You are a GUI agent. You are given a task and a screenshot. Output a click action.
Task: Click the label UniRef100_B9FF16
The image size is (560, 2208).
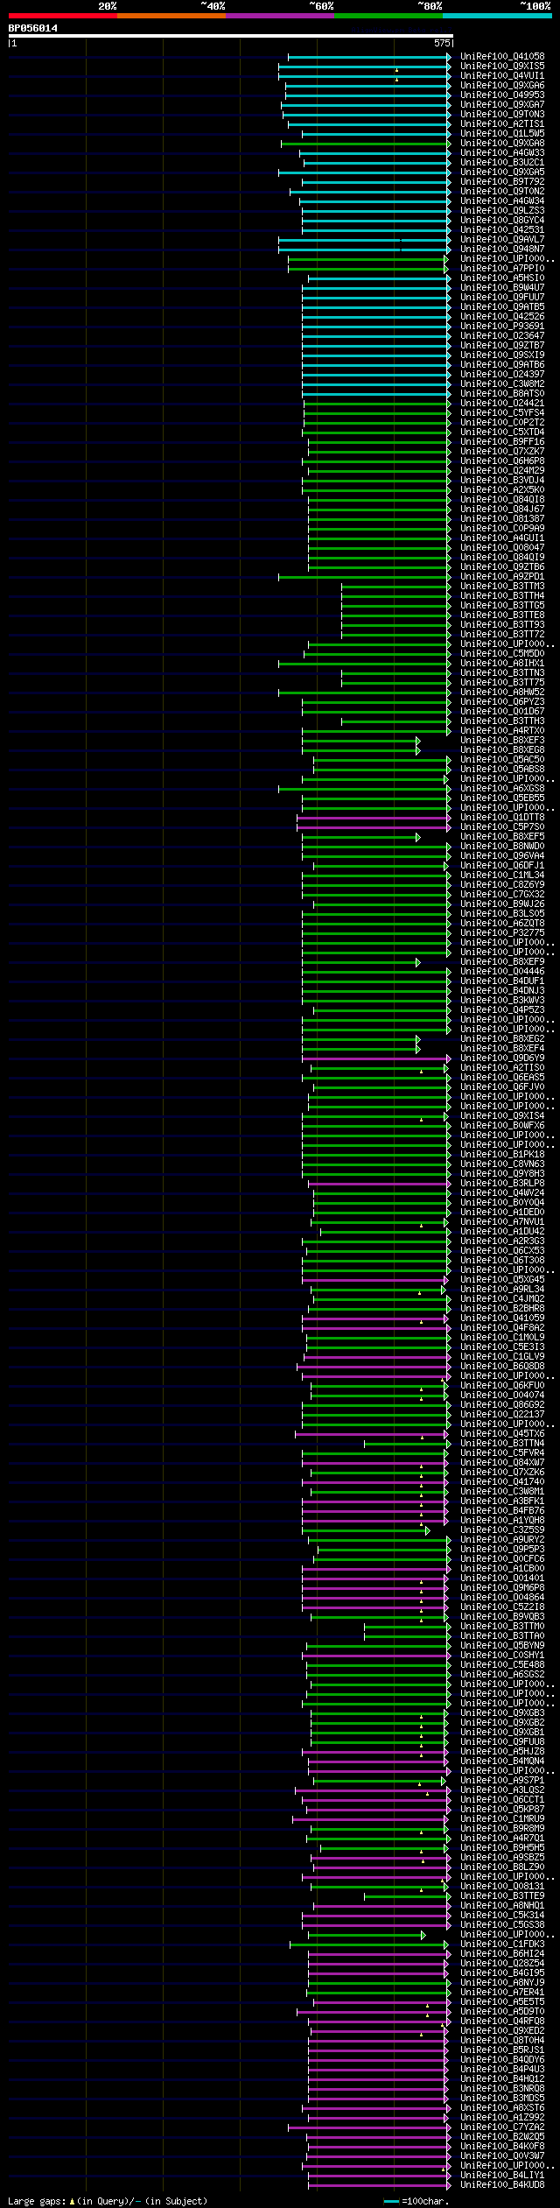502,442
